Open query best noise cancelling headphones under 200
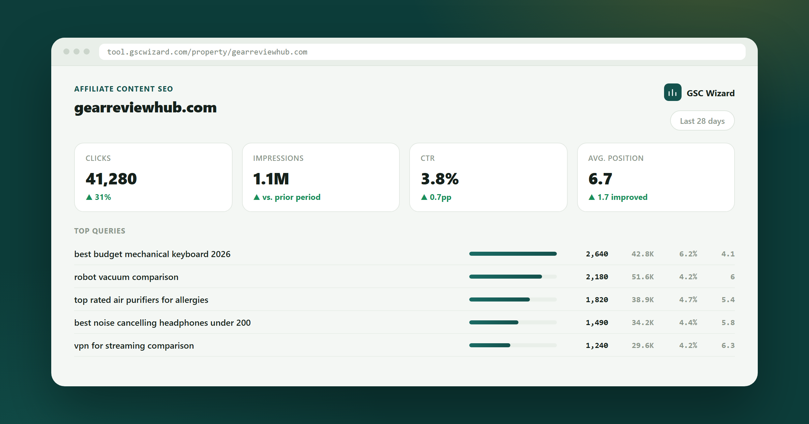Screen dimensions: 809x424 click(162, 323)
